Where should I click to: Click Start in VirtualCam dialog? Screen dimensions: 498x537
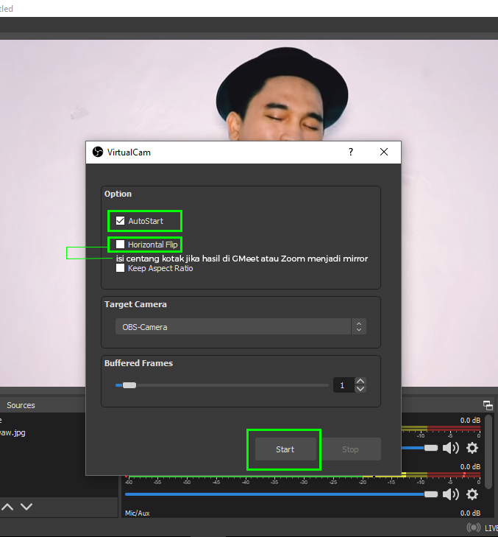pyautogui.click(x=285, y=449)
